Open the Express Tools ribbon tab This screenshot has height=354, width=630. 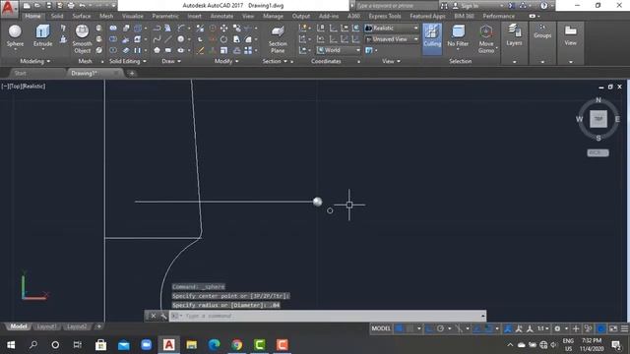[x=385, y=16]
